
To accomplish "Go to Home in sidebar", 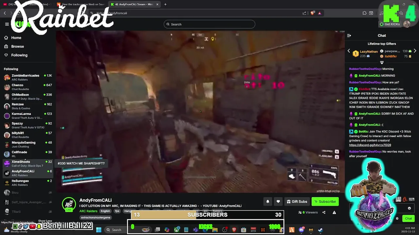I will pyautogui.click(x=16, y=38).
